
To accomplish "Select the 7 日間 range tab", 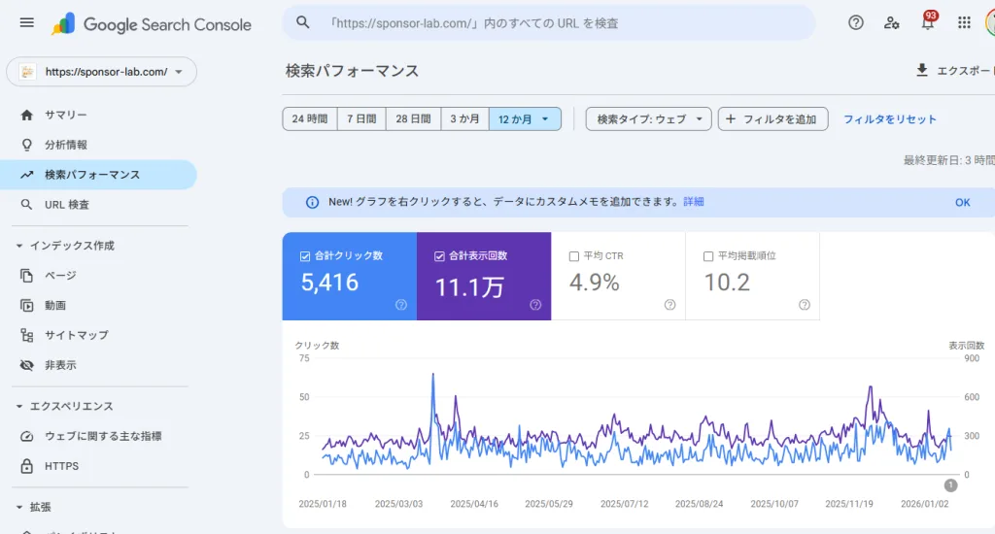I will coord(361,118).
